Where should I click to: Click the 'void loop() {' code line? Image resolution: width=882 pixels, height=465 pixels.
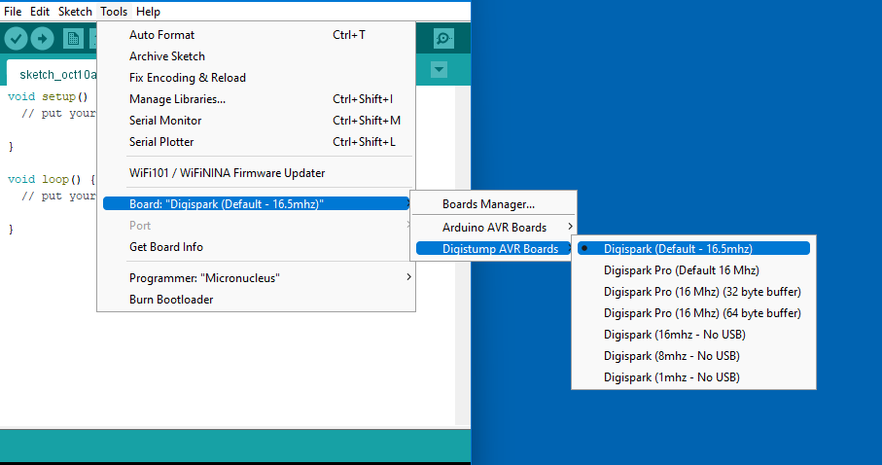(52, 180)
